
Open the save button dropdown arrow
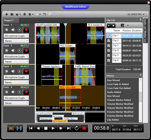[x=20, y=14]
